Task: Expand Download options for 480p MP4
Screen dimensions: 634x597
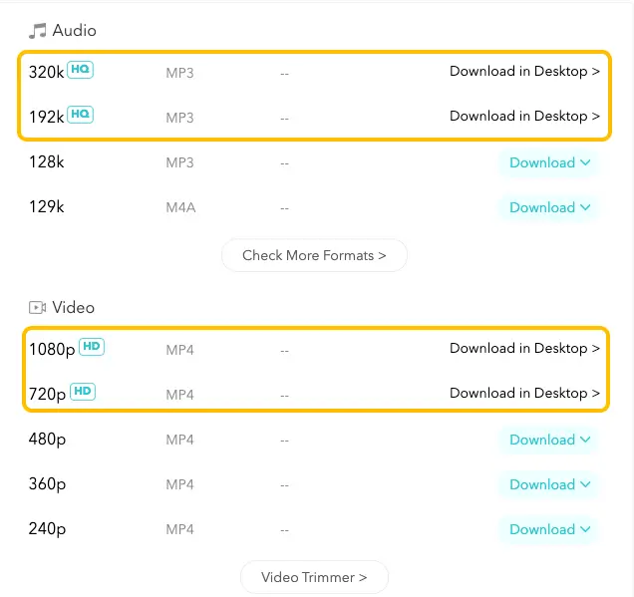Action: click(x=549, y=440)
